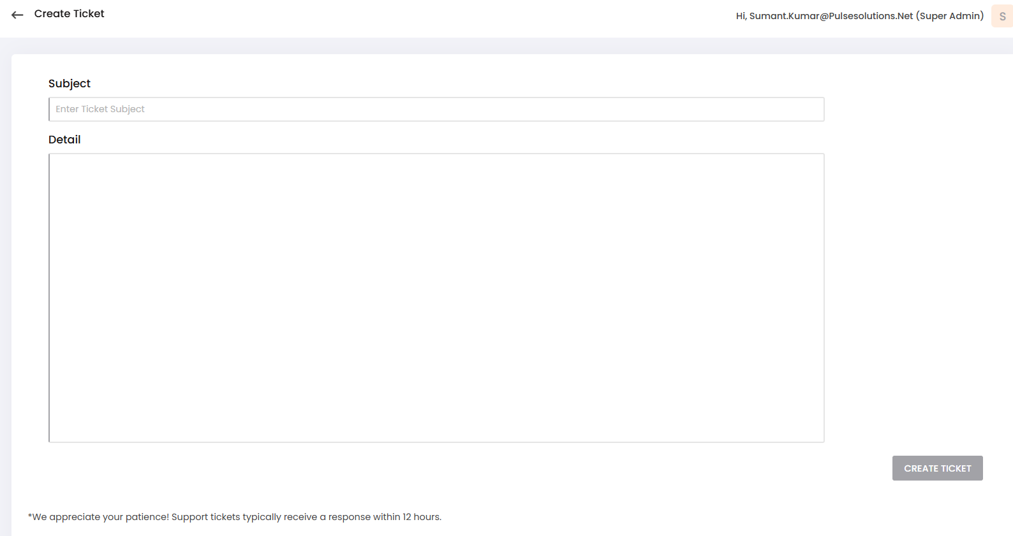Click the 'Create Ticket' page title

tap(69, 14)
